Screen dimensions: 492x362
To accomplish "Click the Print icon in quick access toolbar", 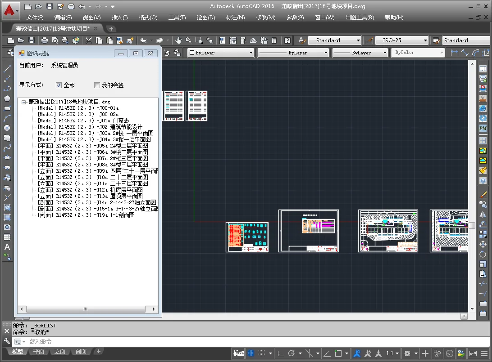I will click(71, 6).
